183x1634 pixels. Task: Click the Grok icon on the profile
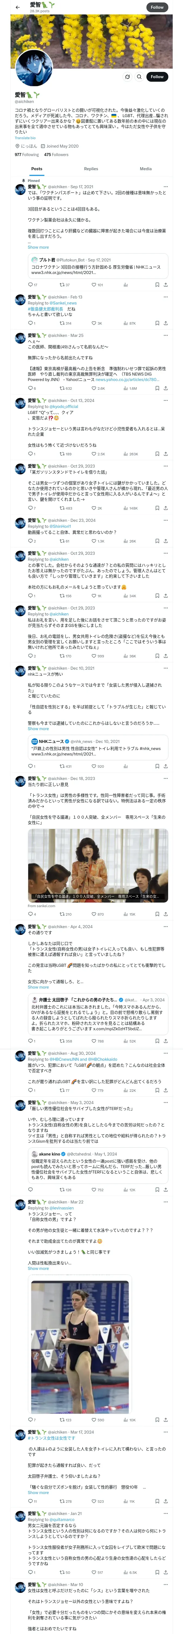(x=127, y=77)
